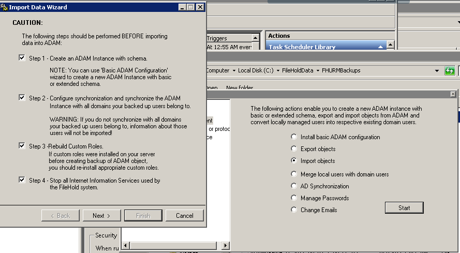Maximize the Import Data Wizard window
This screenshot has width=460, height=253.
[x=191, y=7]
